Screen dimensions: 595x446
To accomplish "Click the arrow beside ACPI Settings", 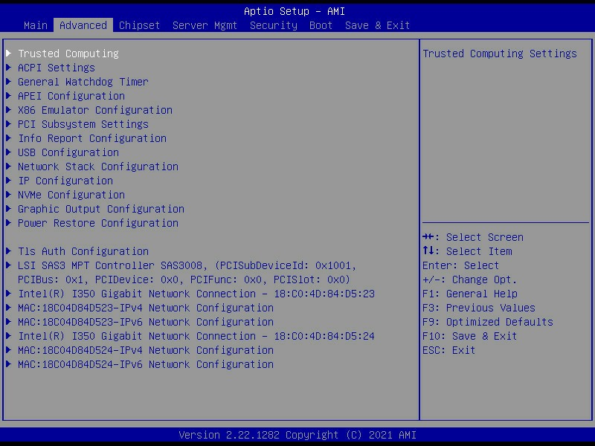I will point(9,68).
